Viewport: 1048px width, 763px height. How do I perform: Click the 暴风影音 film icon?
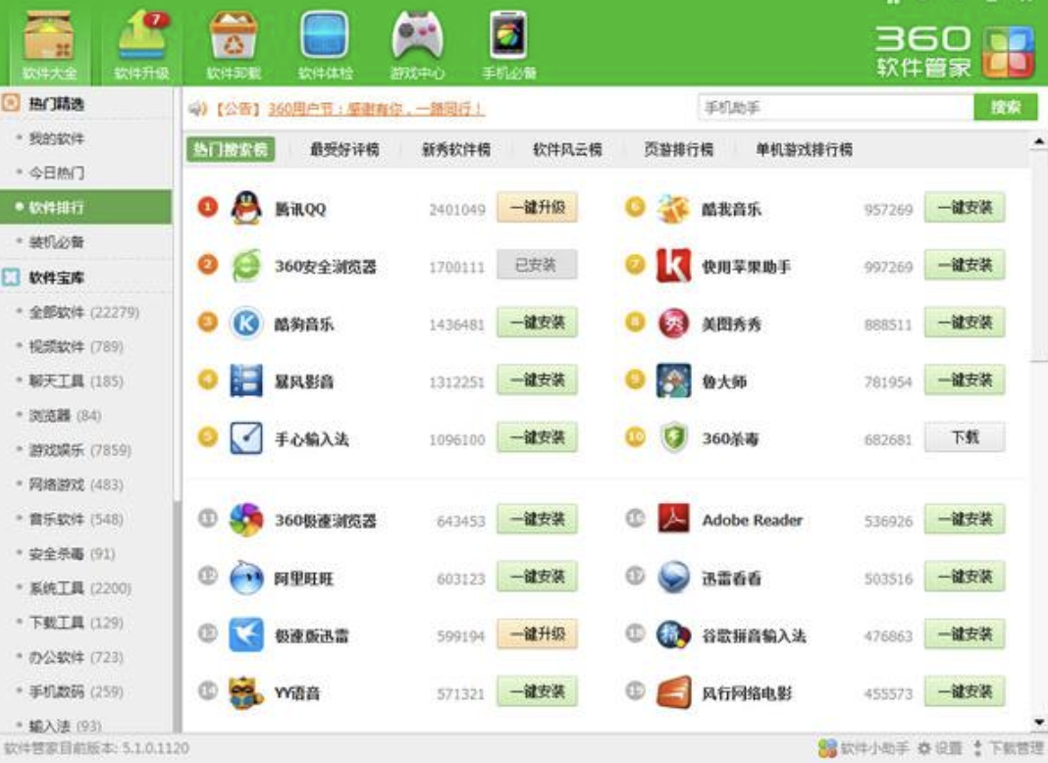click(246, 381)
